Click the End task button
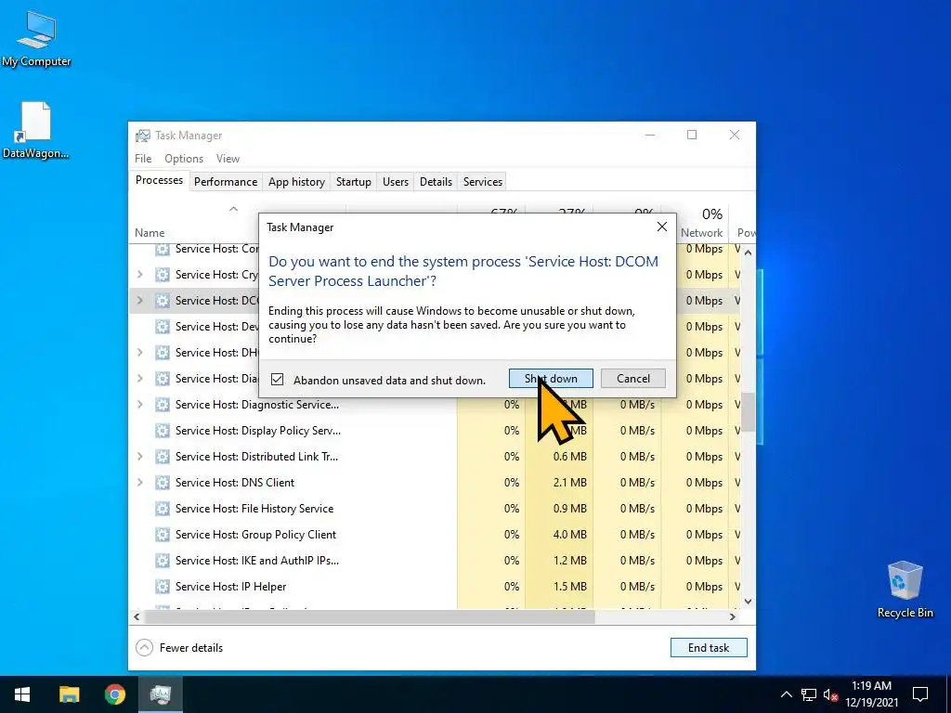 pyautogui.click(x=709, y=647)
